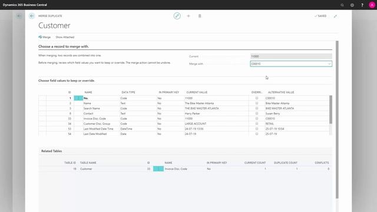377x212 pixels.
Task: Click the Data Type column header
Action: pyautogui.click(x=128, y=92)
